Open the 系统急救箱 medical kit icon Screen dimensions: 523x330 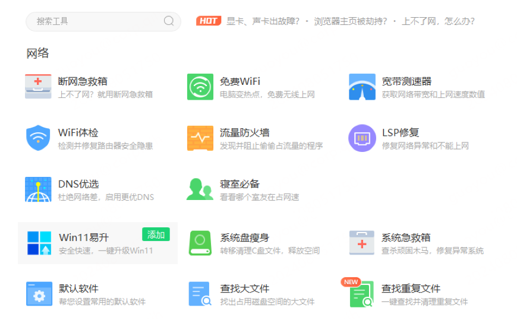click(x=362, y=243)
